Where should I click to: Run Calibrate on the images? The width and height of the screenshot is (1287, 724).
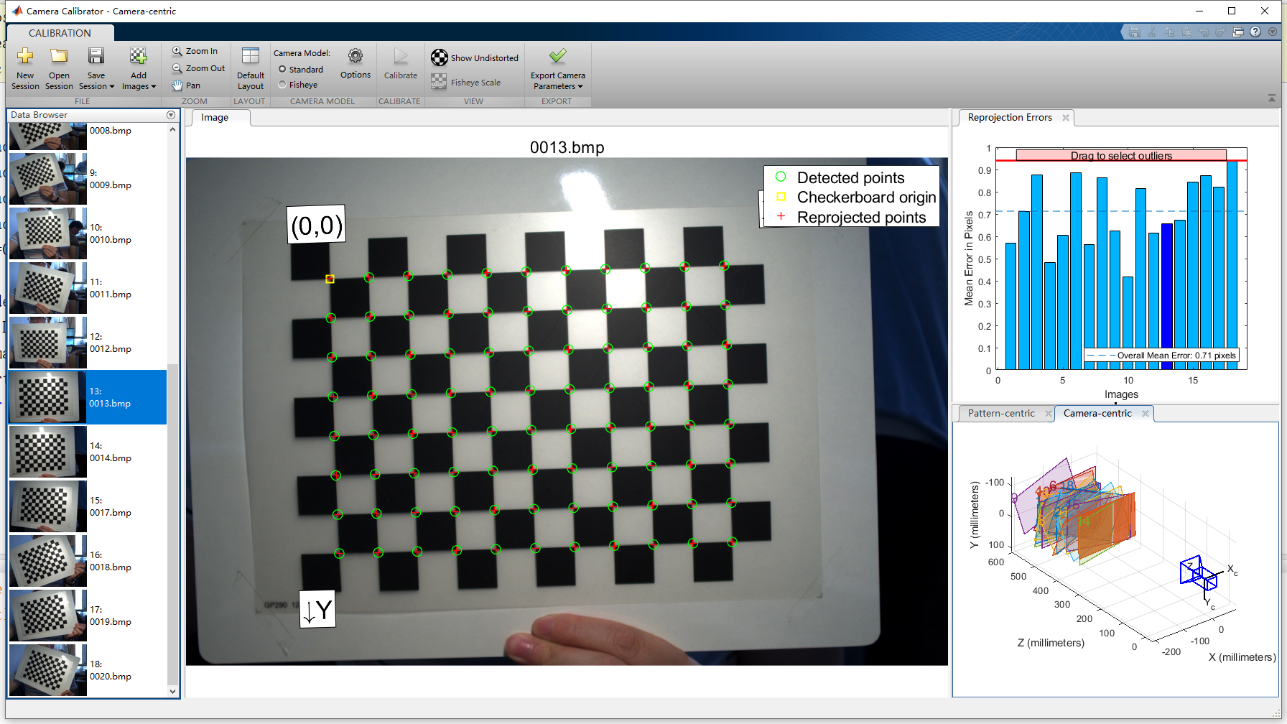[400, 67]
